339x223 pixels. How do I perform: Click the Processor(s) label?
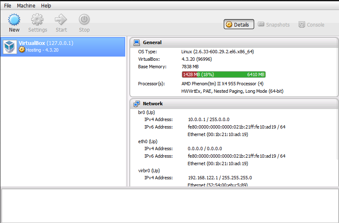click(151, 84)
